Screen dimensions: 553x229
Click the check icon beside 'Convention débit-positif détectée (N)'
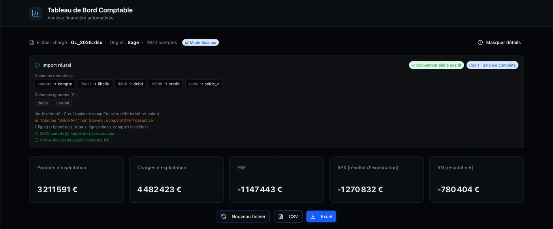point(37,140)
